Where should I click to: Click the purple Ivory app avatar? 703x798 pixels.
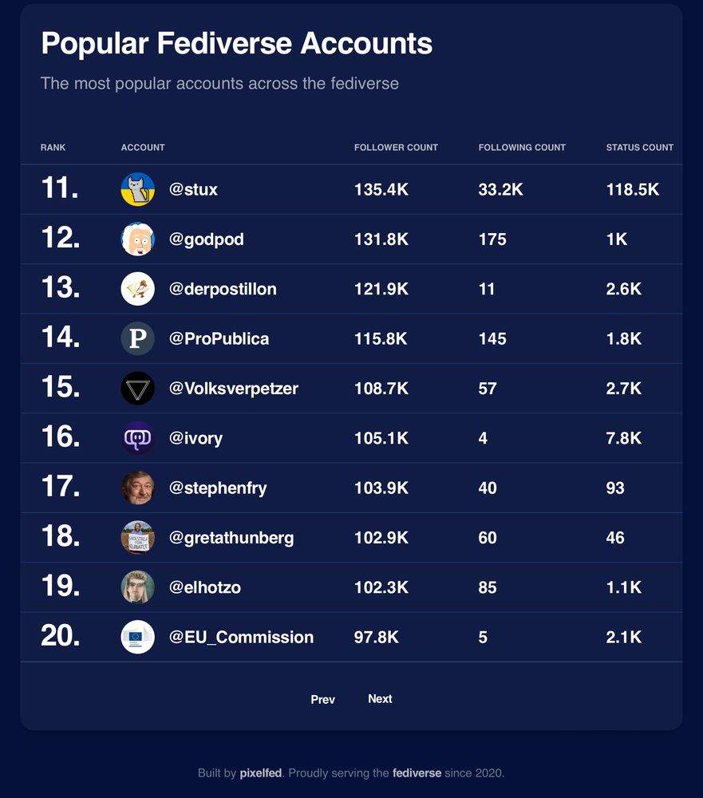[137, 438]
